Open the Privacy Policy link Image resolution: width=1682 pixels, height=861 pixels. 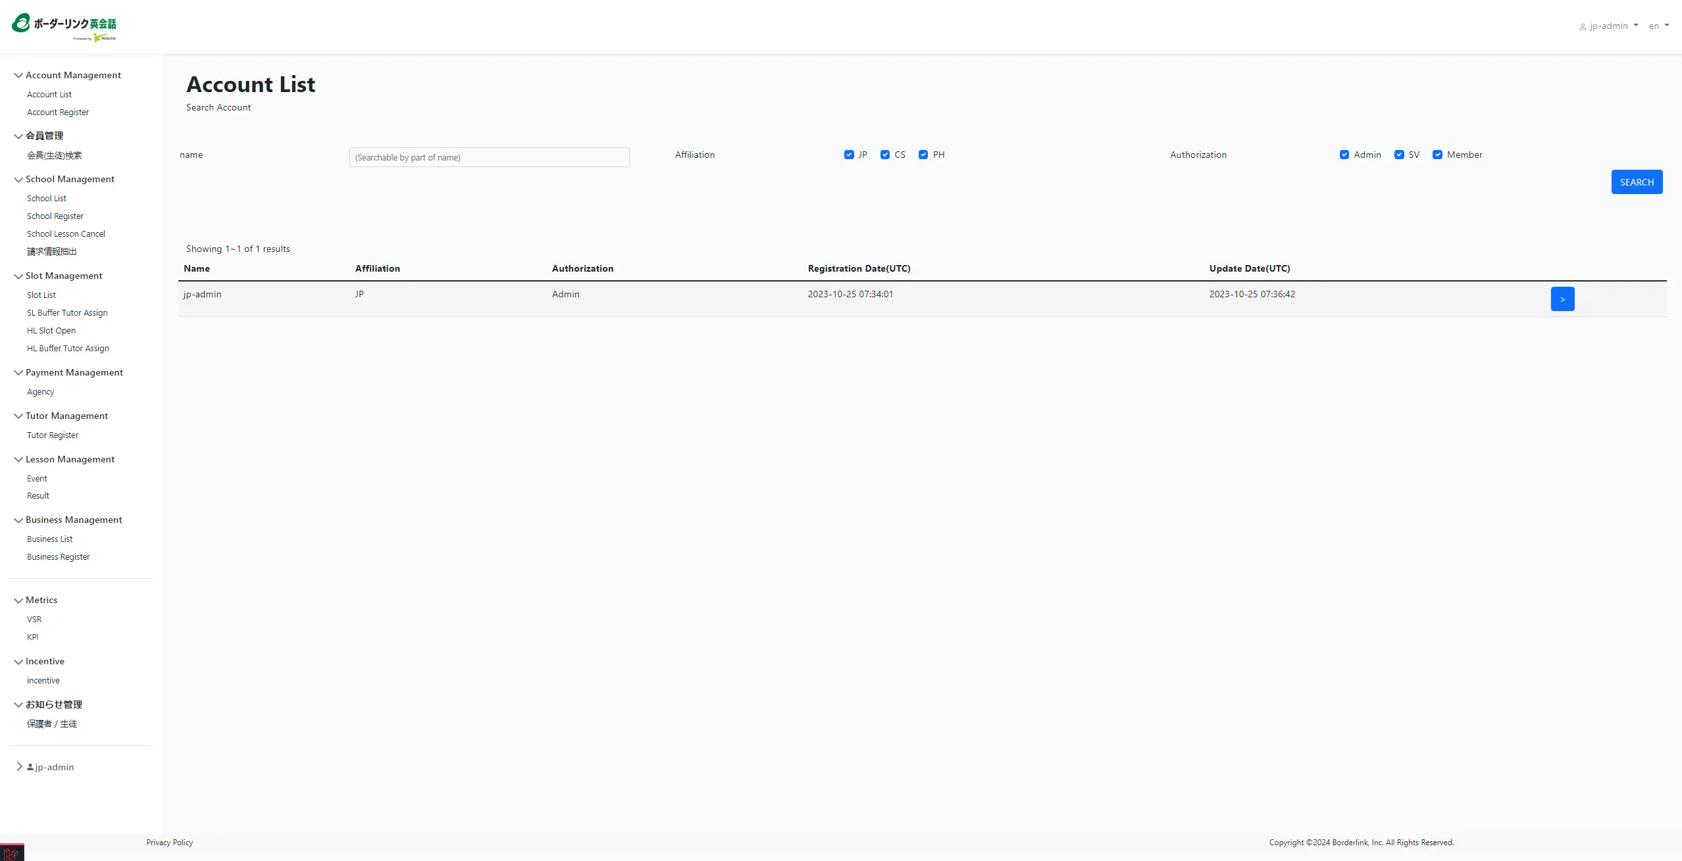(170, 843)
